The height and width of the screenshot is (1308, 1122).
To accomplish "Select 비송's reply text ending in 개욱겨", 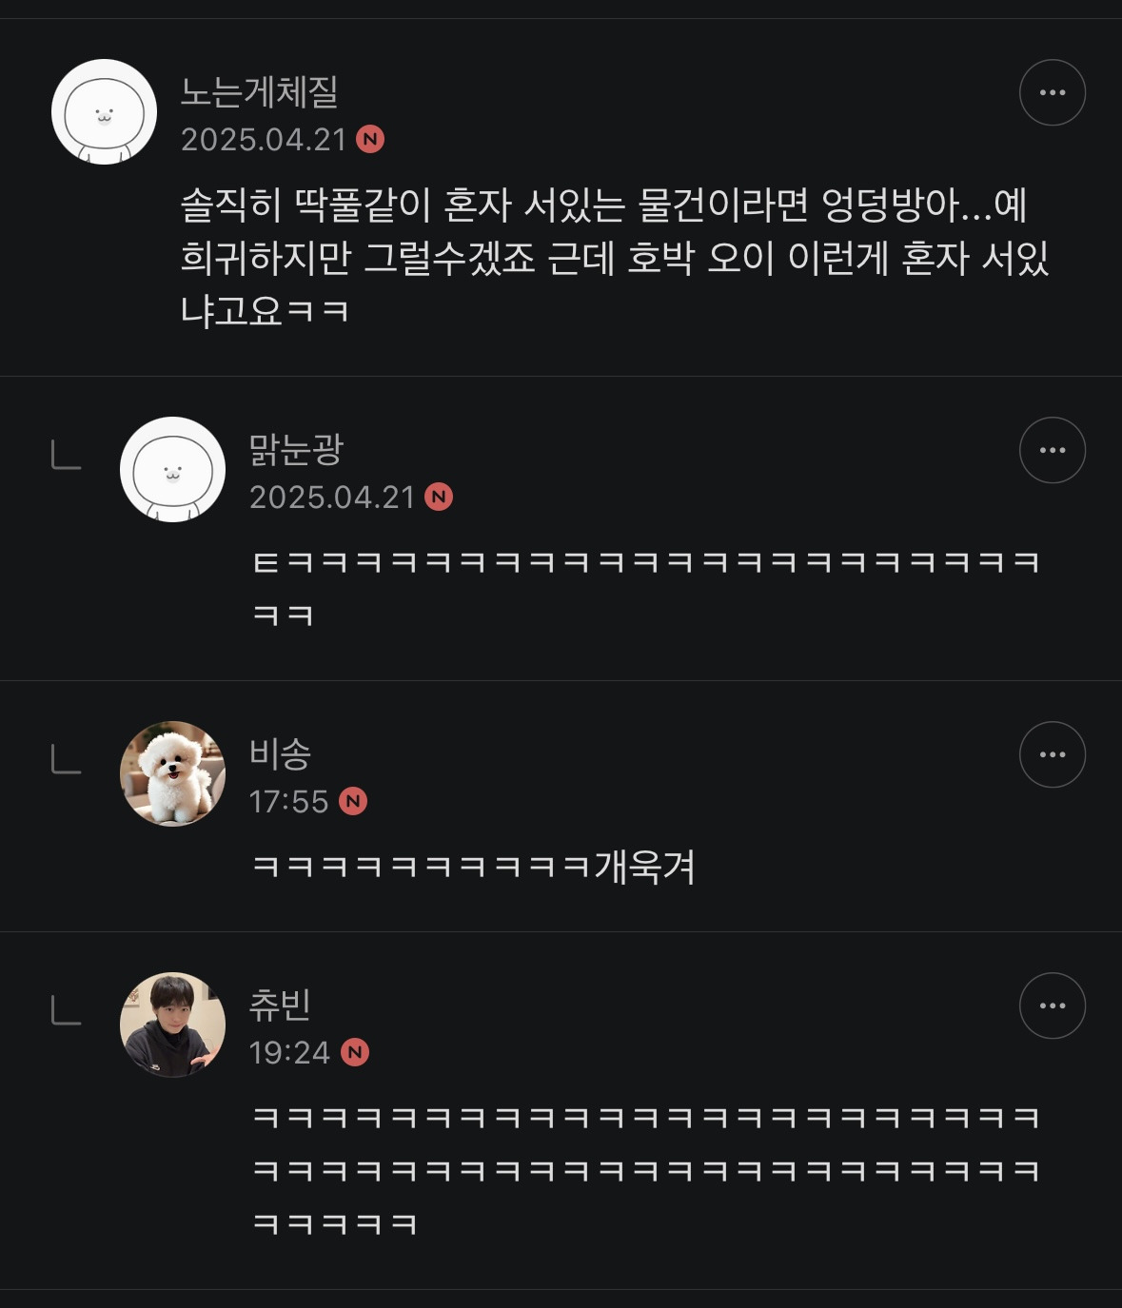I will point(474,867).
